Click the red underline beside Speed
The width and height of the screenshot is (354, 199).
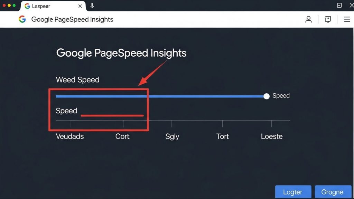[112, 115]
